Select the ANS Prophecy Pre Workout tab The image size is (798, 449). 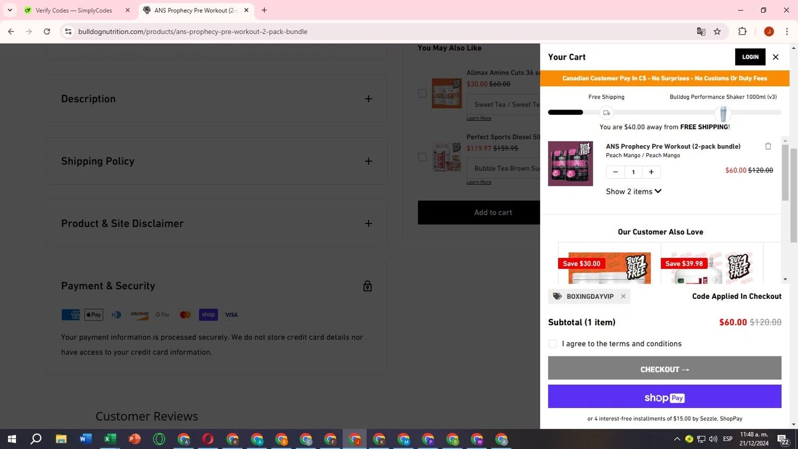(195, 10)
